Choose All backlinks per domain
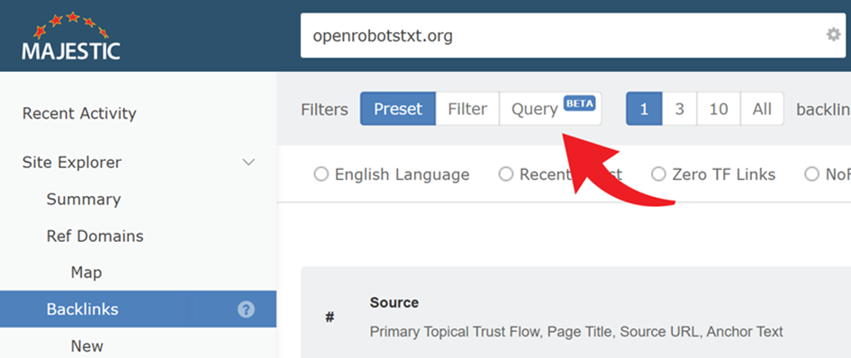 pos(762,109)
